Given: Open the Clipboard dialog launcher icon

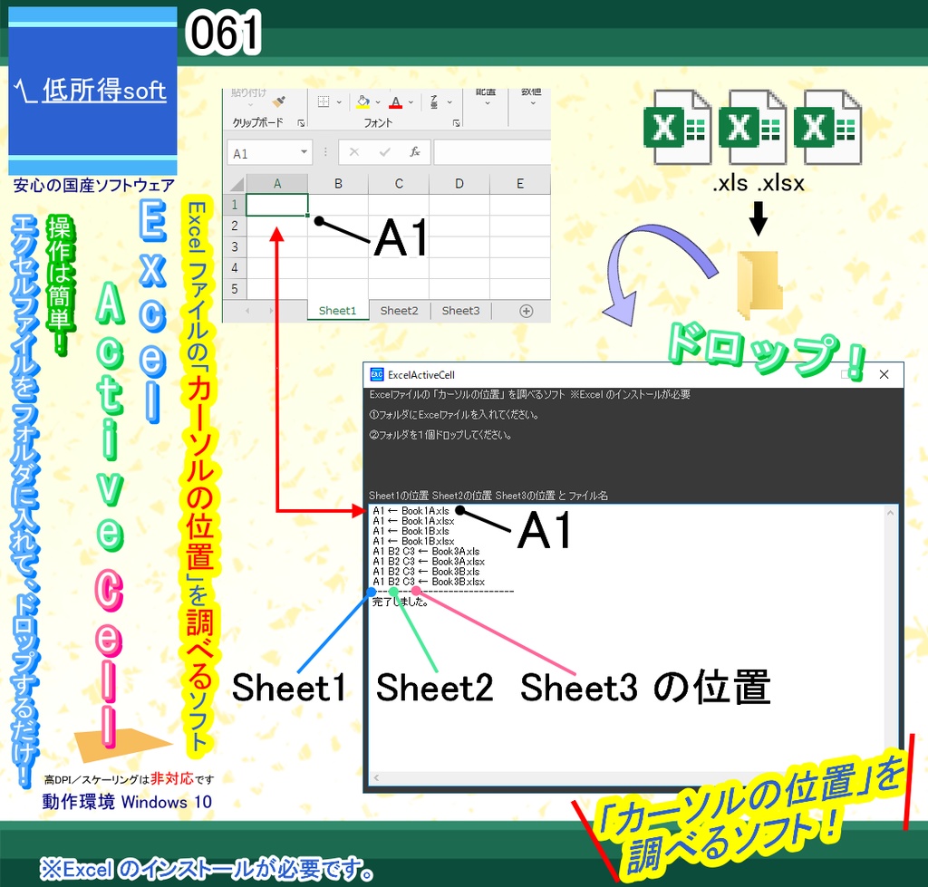Looking at the screenshot, I should coord(302,122).
